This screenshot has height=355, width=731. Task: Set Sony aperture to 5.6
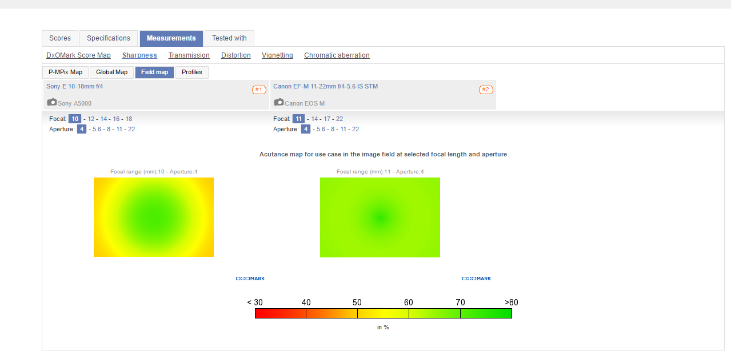[x=97, y=129]
